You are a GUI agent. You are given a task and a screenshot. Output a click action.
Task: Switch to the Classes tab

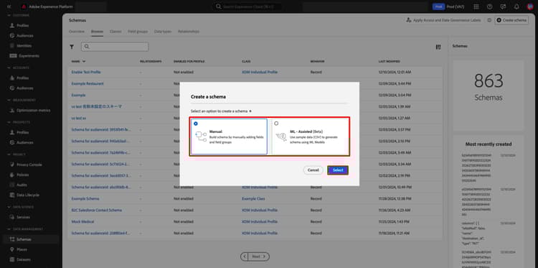point(115,32)
